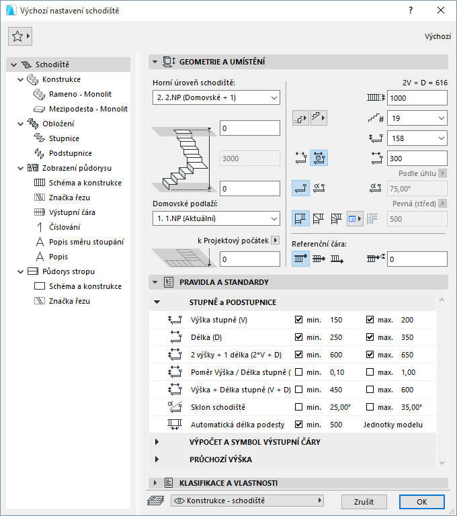This screenshot has height=516, width=457.
Task: Toggle min. checkbox for Délka (D)
Action: pyautogui.click(x=298, y=337)
